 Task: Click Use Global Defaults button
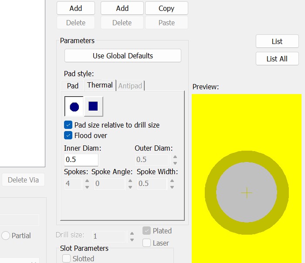tap(122, 56)
